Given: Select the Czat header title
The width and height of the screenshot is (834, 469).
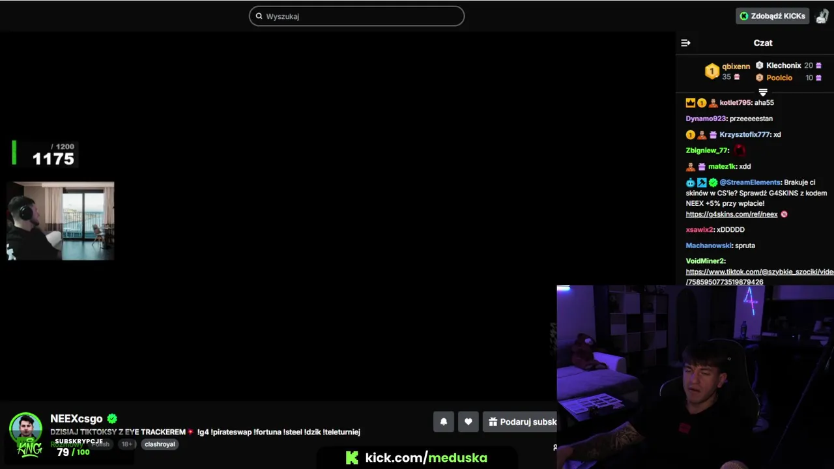Looking at the screenshot, I should [x=763, y=43].
